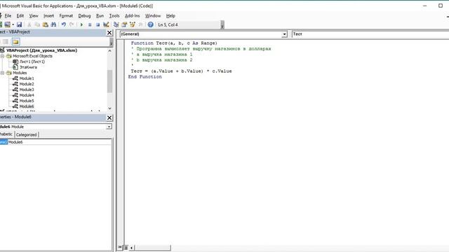Click the toolbar options overflow arrow
Viewport: 449px width, 252px height.
[222, 25]
